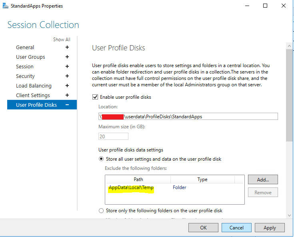
Task: Uncheck Enable user profile disks
Action: [95, 97]
